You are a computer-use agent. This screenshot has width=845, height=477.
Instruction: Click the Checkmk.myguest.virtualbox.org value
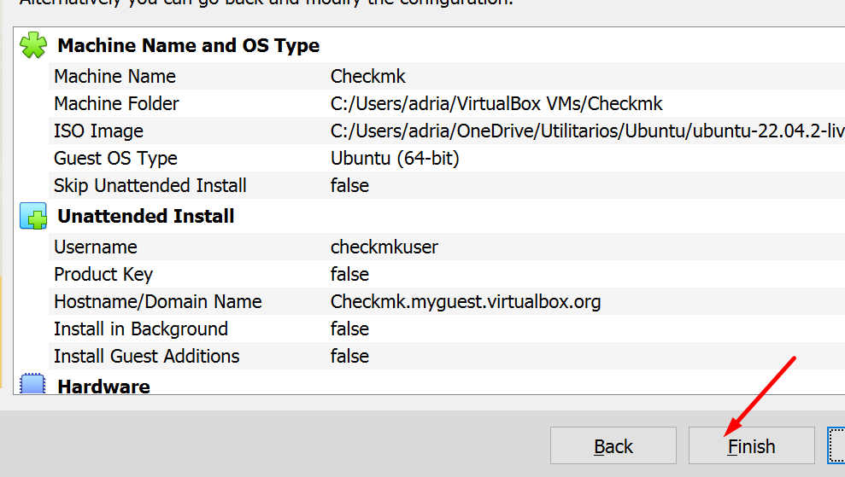[466, 301]
